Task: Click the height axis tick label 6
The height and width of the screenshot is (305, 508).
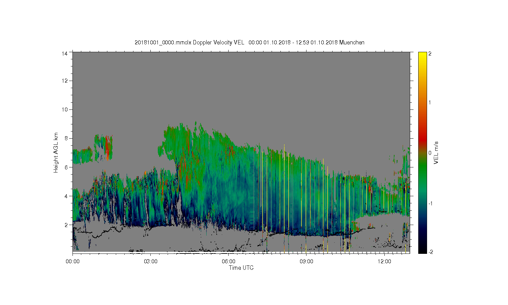Action: (66, 167)
